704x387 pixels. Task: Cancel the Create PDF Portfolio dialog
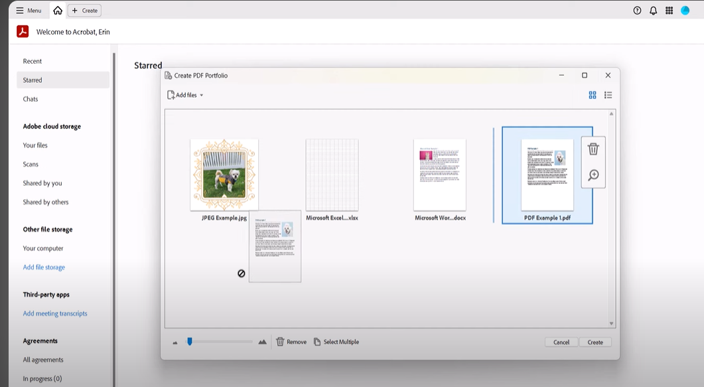point(561,341)
